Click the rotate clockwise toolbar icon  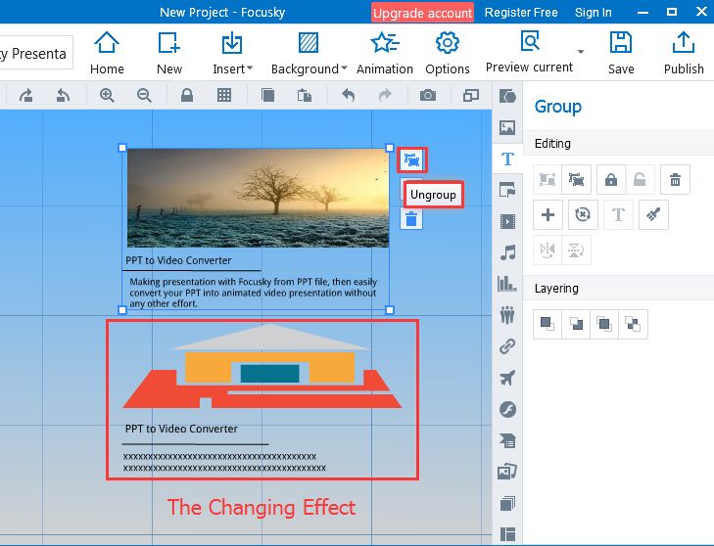(x=26, y=95)
